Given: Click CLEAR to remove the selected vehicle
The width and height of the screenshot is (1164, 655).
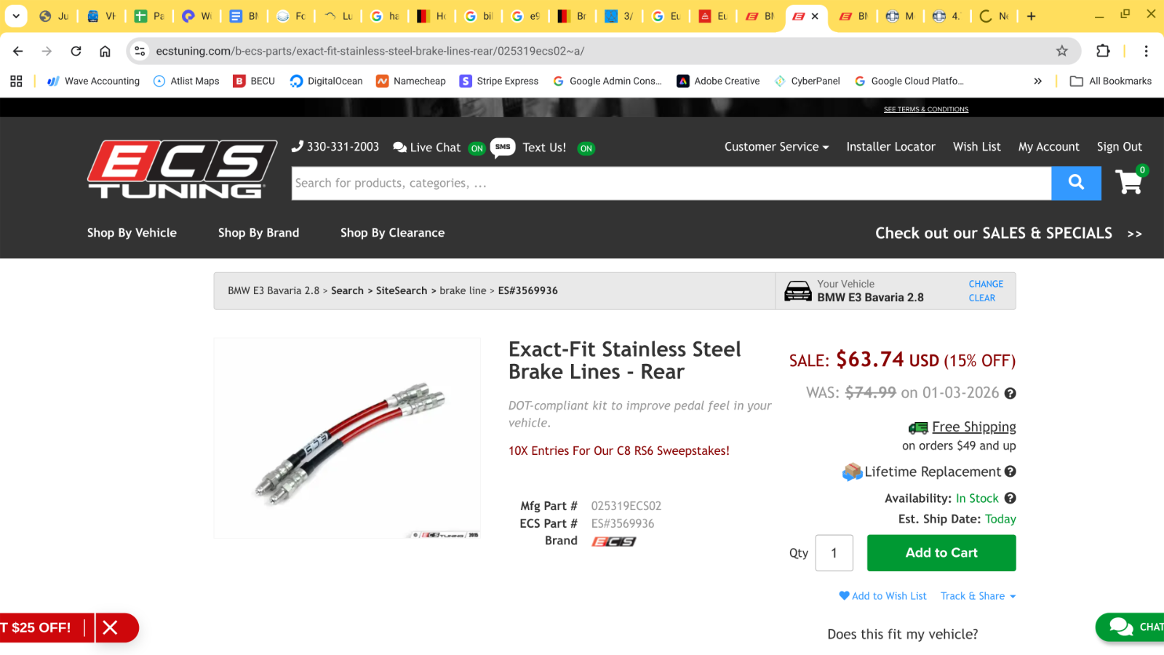Looking at the screenshot, I should coord(981,298).
